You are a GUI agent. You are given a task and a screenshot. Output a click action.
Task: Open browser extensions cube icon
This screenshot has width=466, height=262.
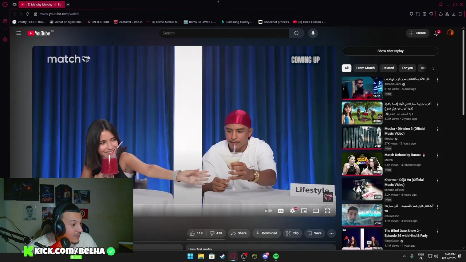coord(441,14)
